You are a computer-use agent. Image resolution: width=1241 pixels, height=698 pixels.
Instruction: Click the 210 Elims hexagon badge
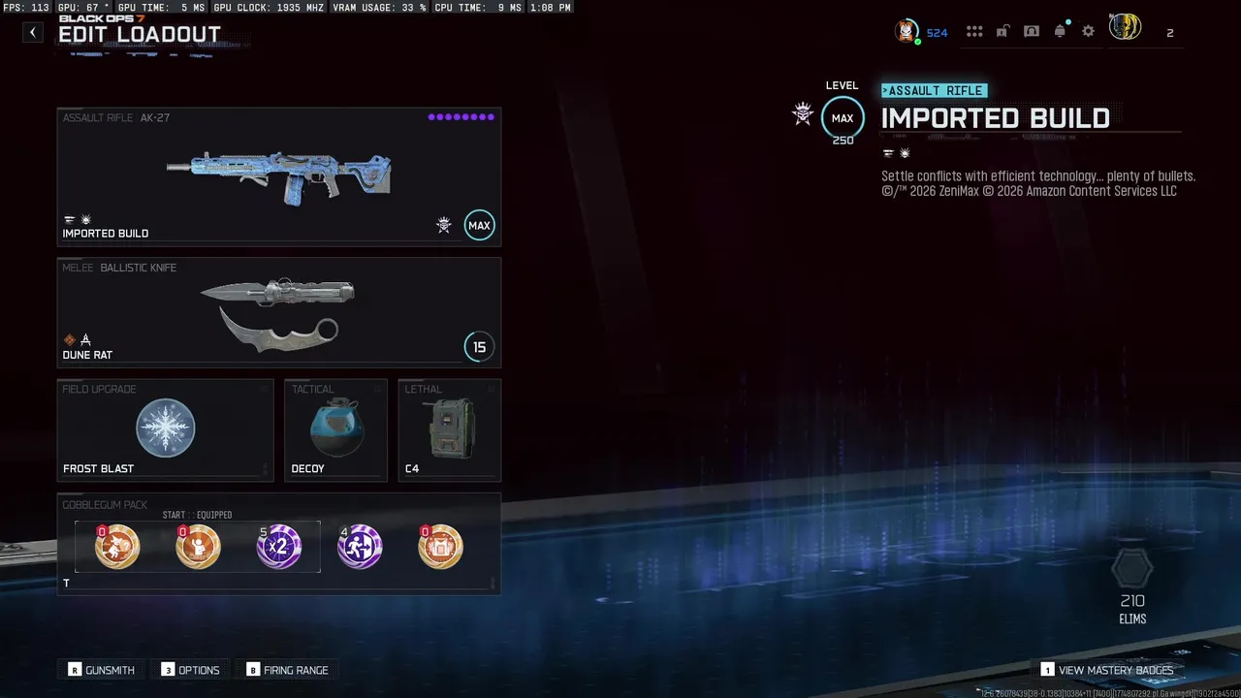point(1132,569)
